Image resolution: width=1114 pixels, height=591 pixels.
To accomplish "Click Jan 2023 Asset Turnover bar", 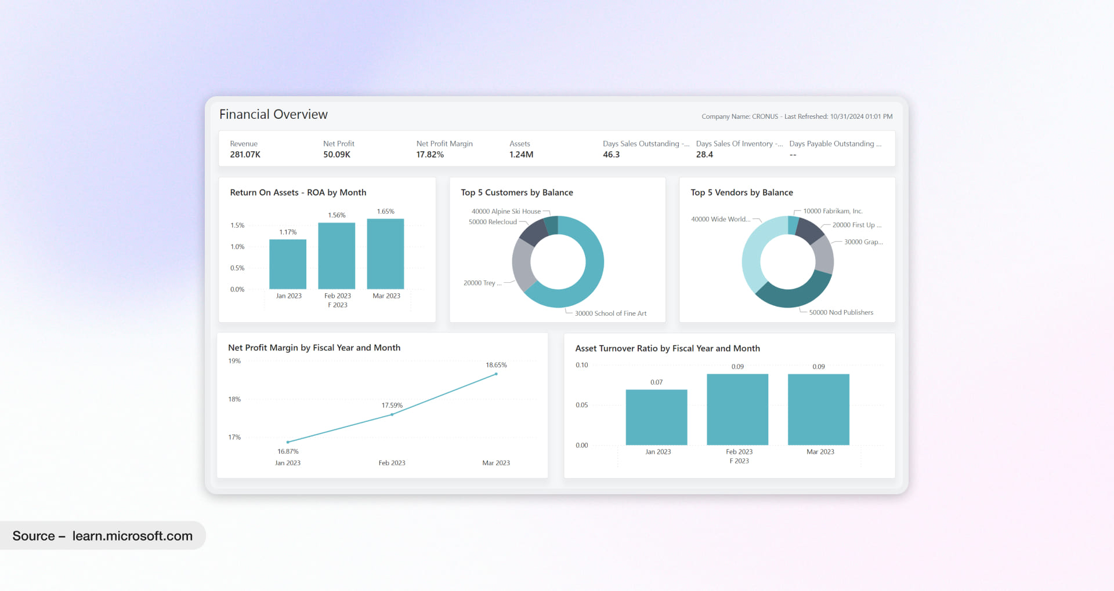I will [x=656, y=417].
